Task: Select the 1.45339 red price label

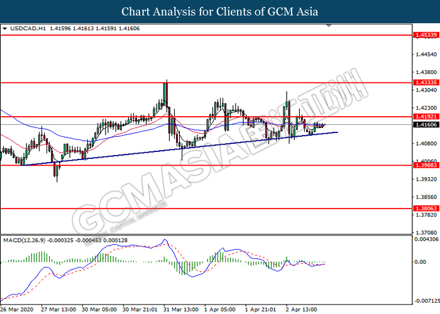Action: pyautogui.click(x=424, y=36)
